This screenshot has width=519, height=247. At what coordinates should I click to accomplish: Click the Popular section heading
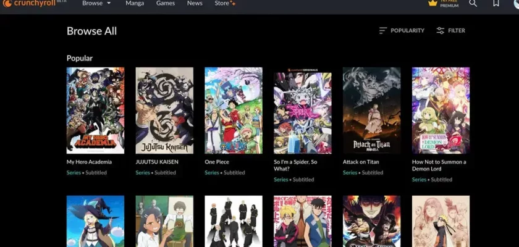pos(80,58)
